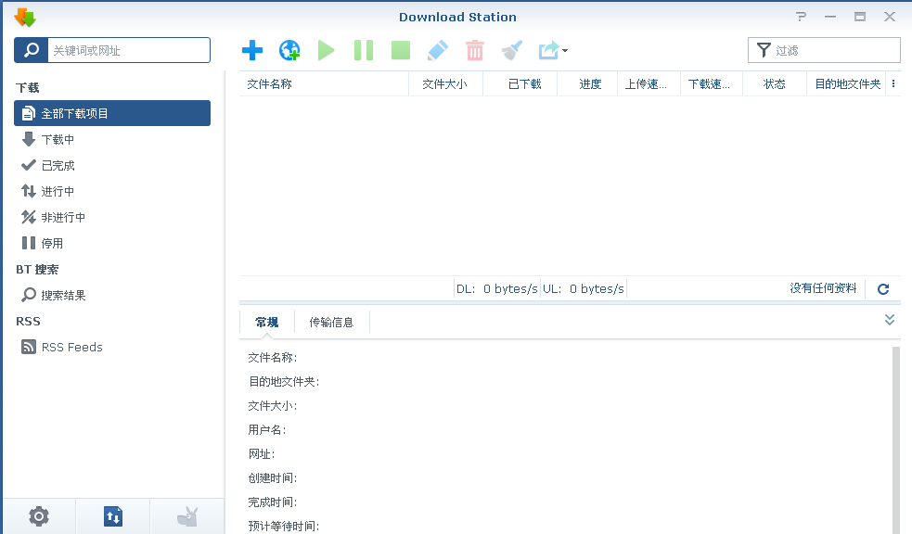Sort by the 已下载 column header

pyautogui.click(x=520, y=84)
